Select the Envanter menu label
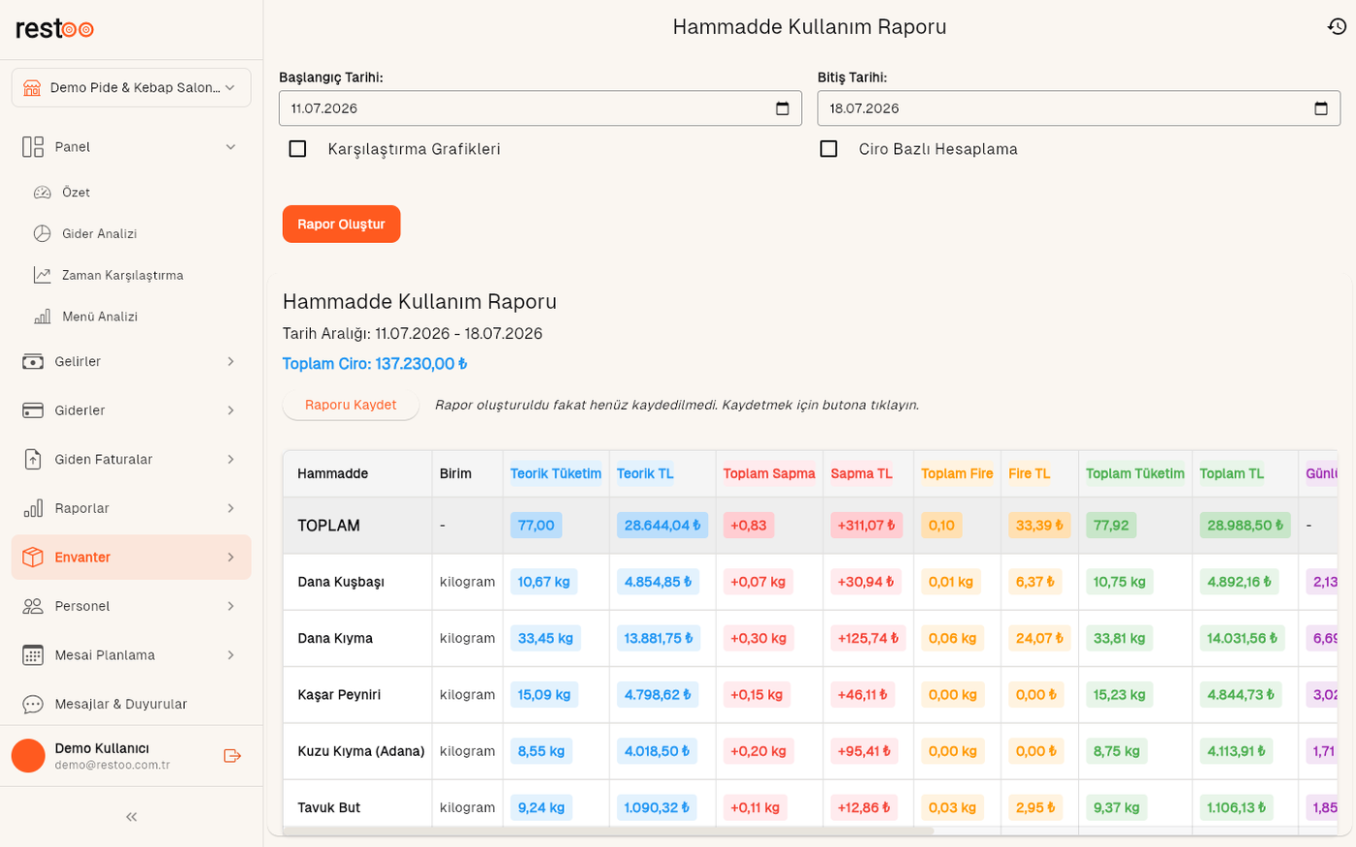The width and height of the screenshot is (1356, 847). click(x=82, y=558)
